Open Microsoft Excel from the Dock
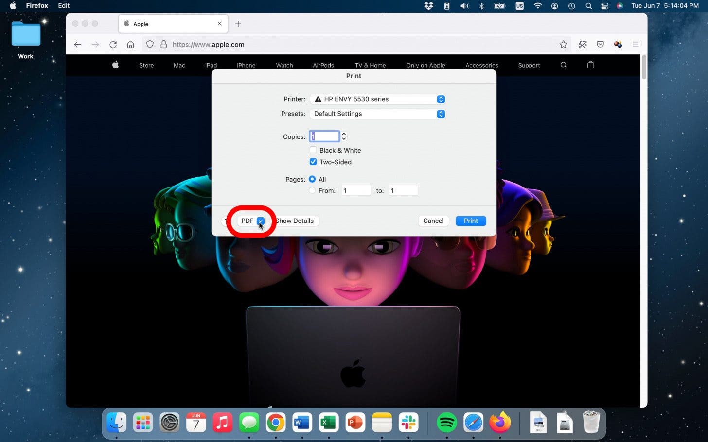This screenshot has width=708, height=442. [329, 423]
